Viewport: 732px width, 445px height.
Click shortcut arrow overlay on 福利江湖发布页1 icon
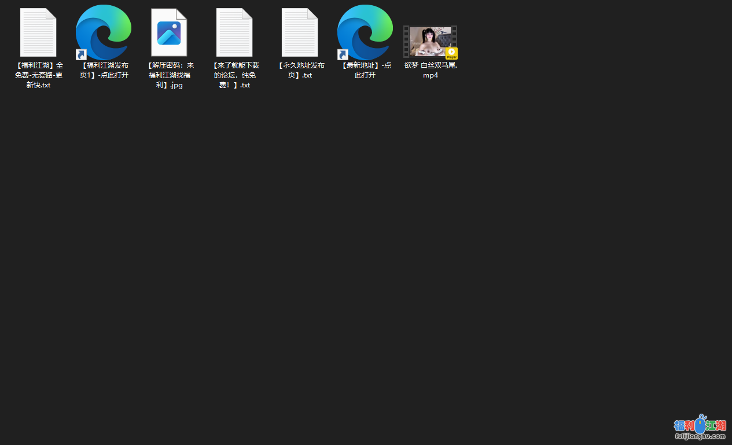(82, 54)
